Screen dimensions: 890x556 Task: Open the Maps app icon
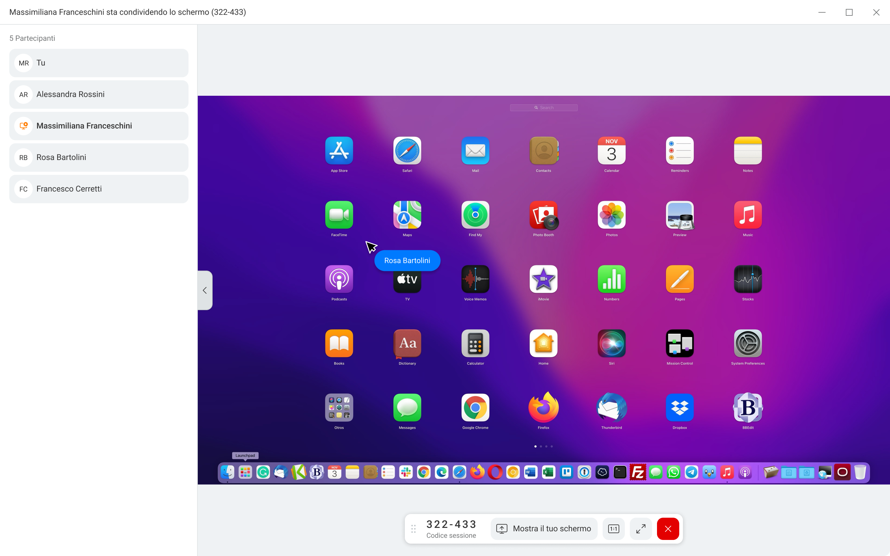(407, 215)
